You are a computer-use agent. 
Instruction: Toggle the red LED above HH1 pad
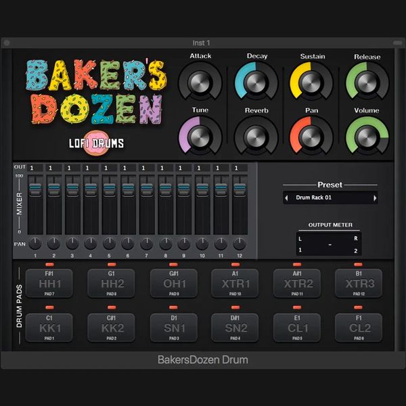(49, 265)
